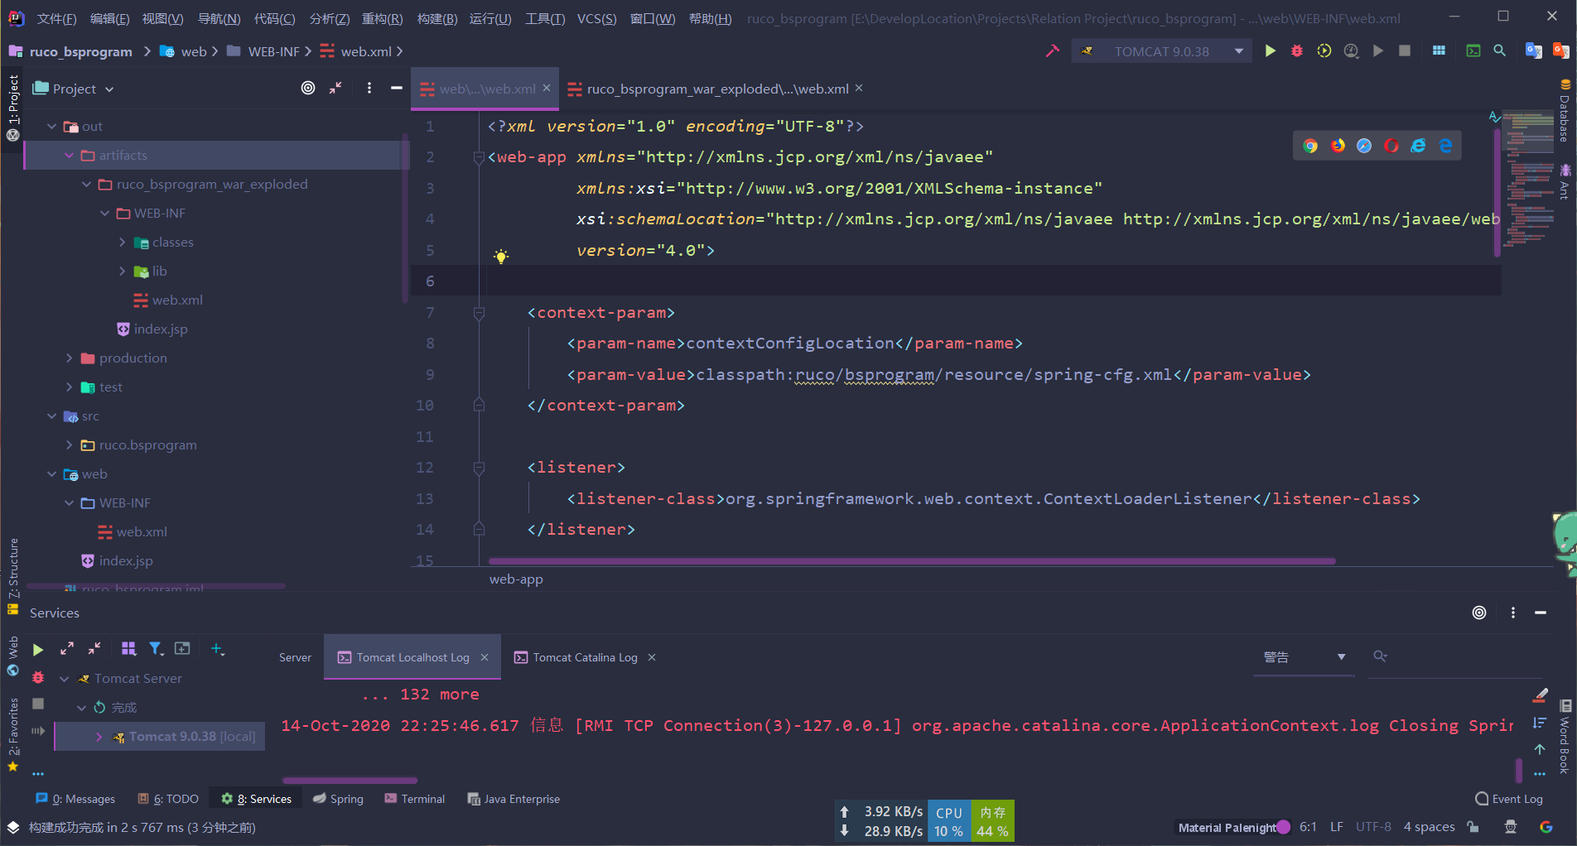Preview in Opera browser
Viewport: 1577px width, 846px height.
click(x=1391, y=146)
